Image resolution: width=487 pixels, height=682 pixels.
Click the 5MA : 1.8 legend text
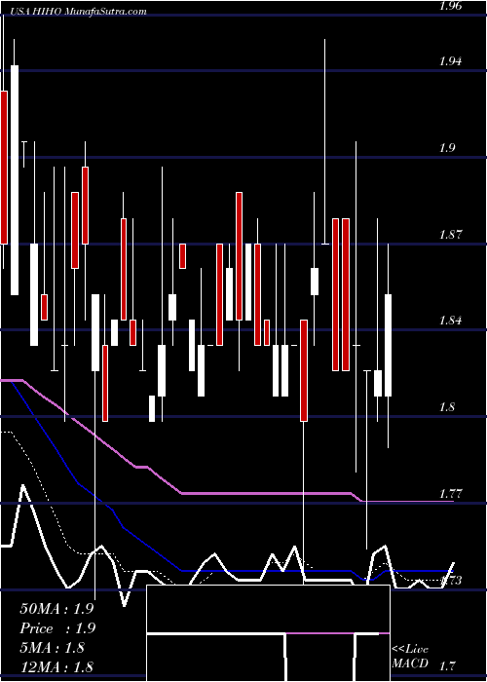coord(53,648)
